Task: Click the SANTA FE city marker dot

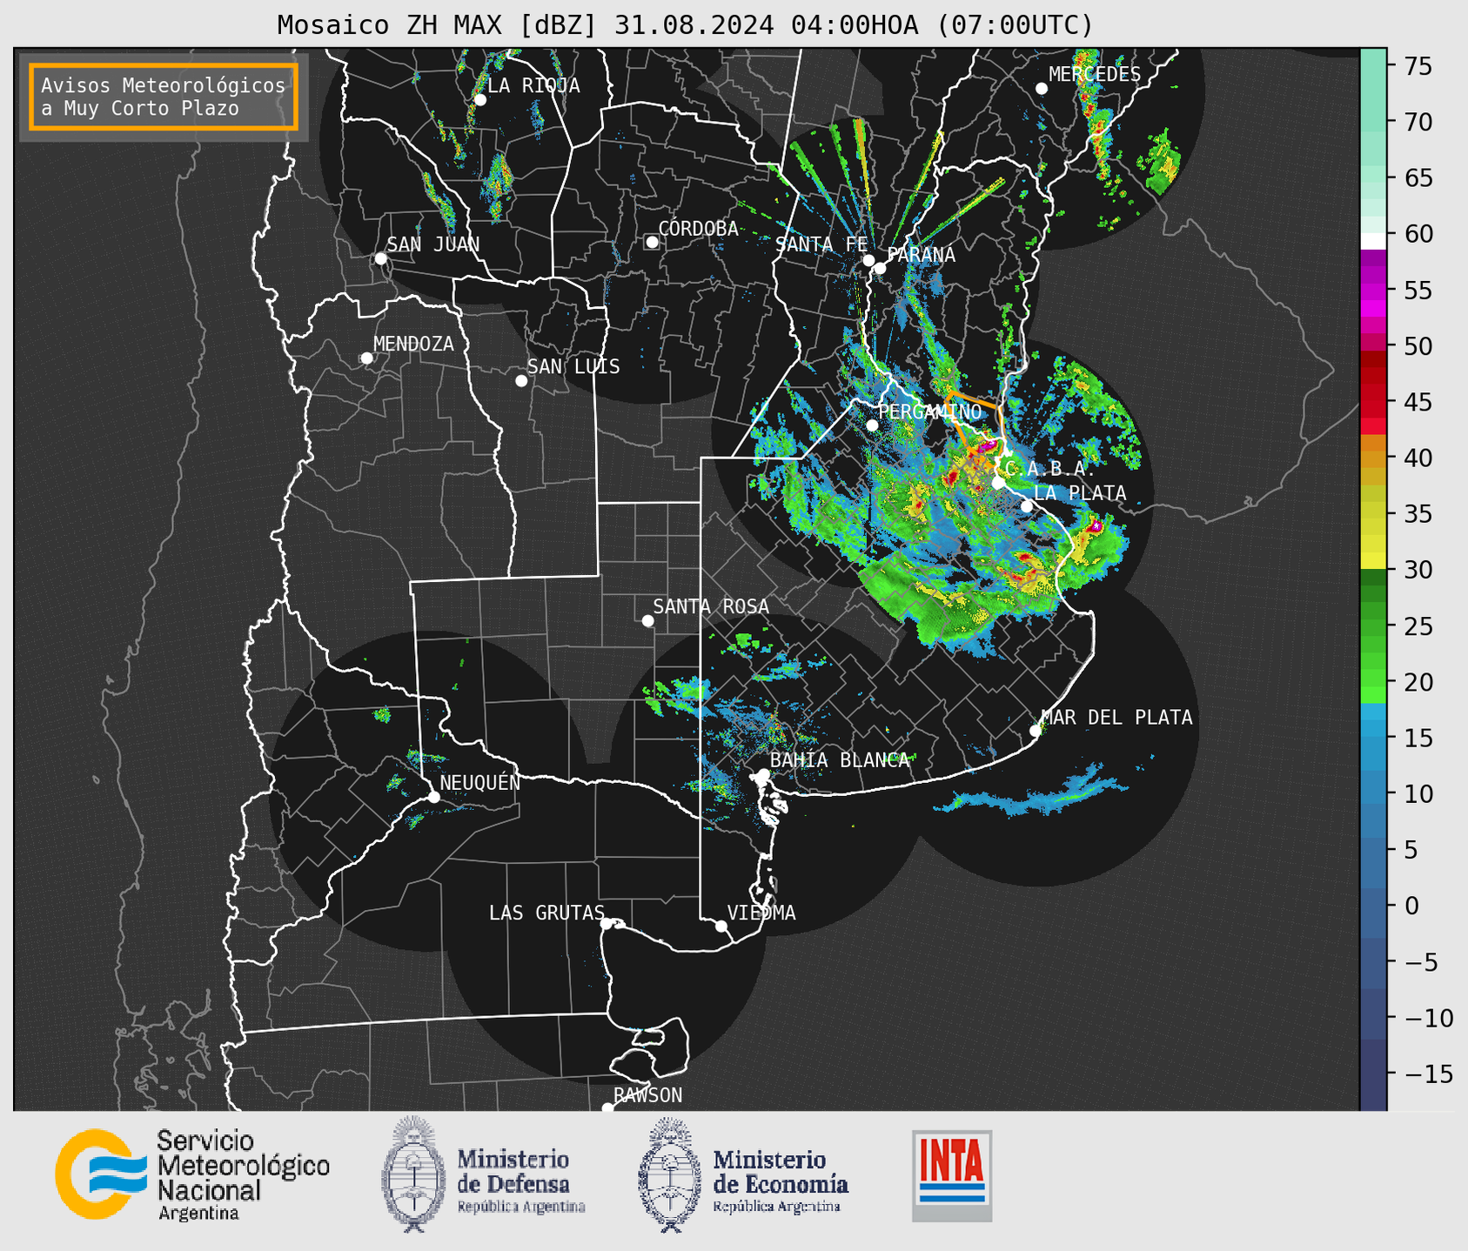Action: [868, 260]
